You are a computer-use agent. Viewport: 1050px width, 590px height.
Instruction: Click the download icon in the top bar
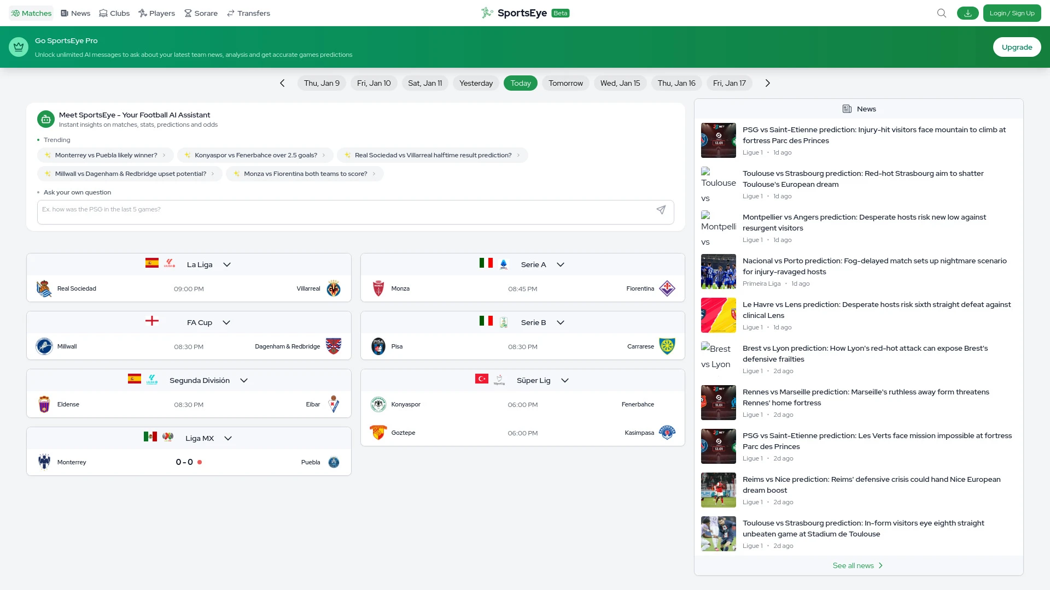[967, 13]
